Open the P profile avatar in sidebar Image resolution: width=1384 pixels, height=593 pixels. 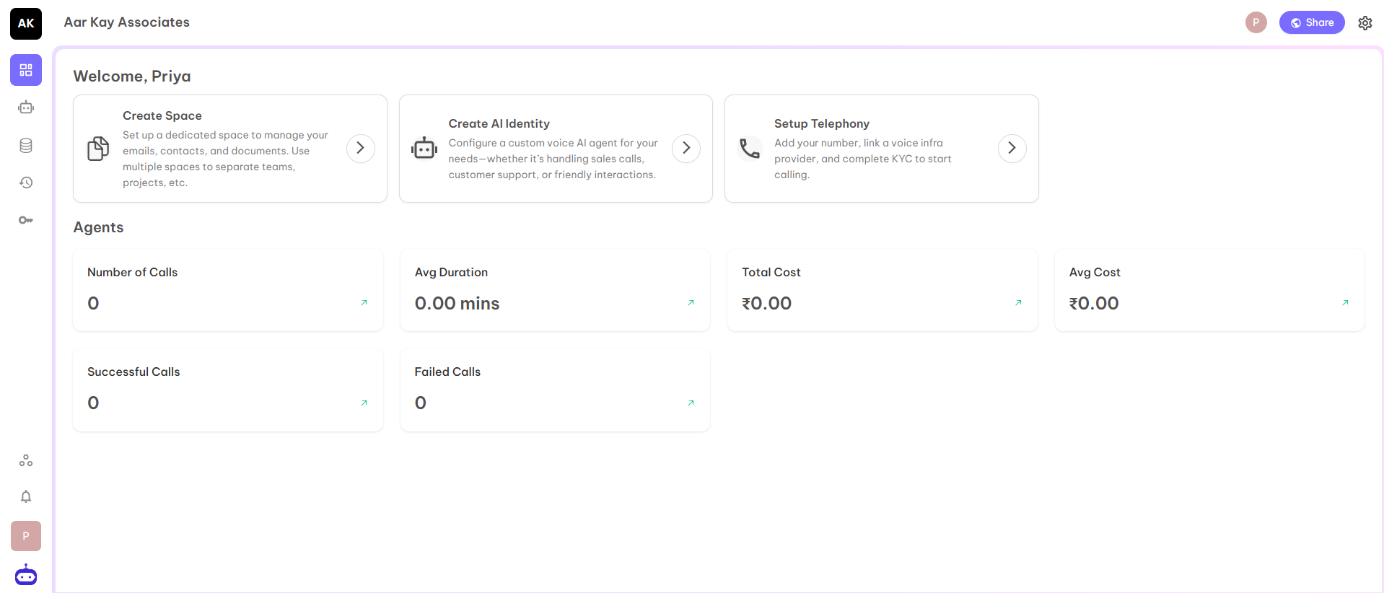click(26, 536)
